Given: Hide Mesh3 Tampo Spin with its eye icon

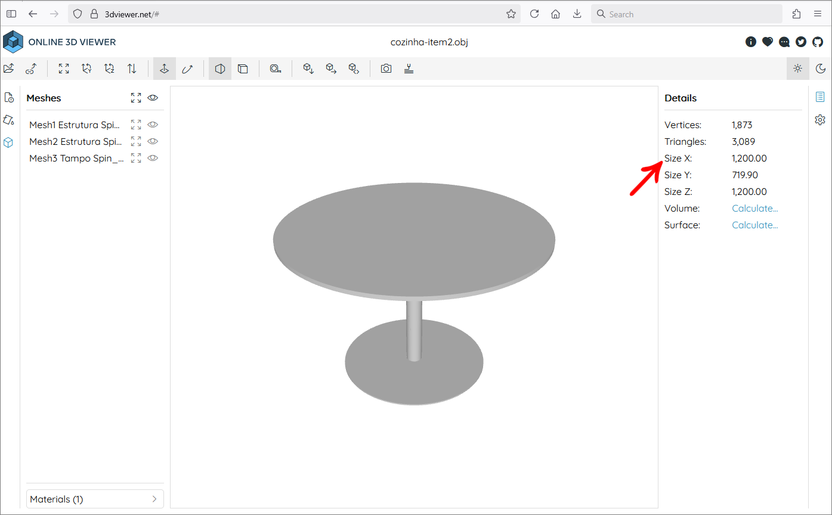Looking at the screenshot, I should pos(153,158).
